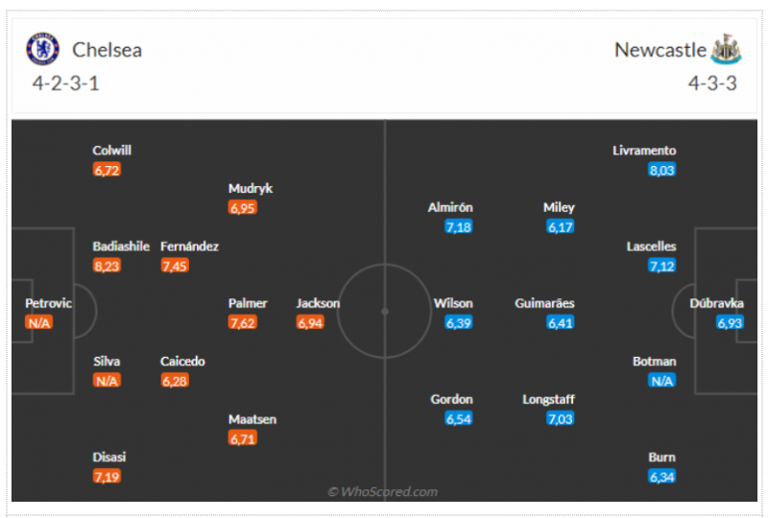This screenshot has height=518, width=768.
Task: Click Badiashile's 8,23 rating badge
Action: coord(107,266)
